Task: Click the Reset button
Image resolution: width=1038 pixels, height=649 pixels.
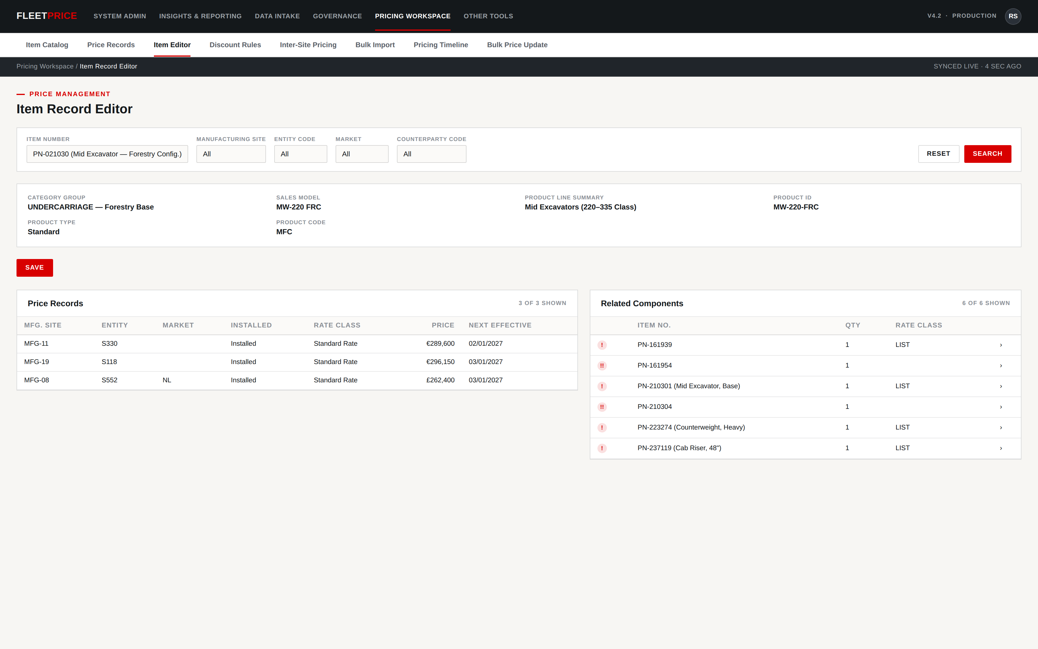Action: 939,154
